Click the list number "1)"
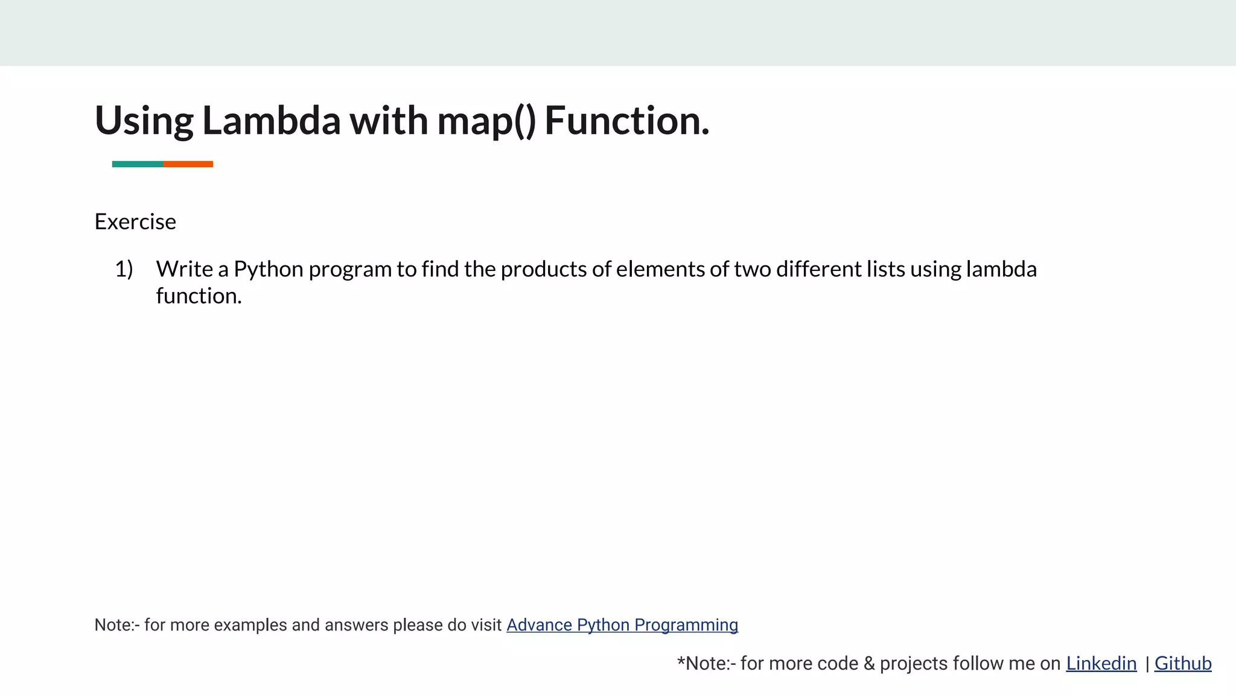1236x695 pixels. [x=124, y=269]
